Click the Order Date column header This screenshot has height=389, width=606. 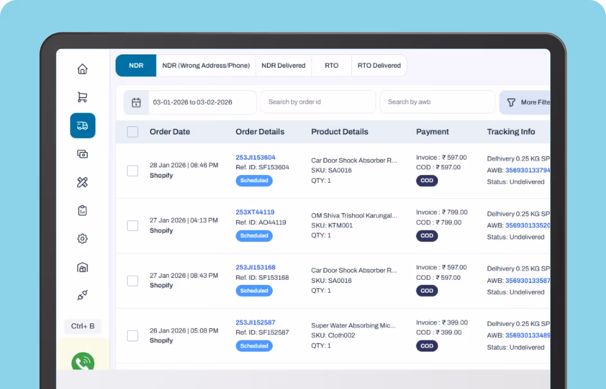(169, 132)
